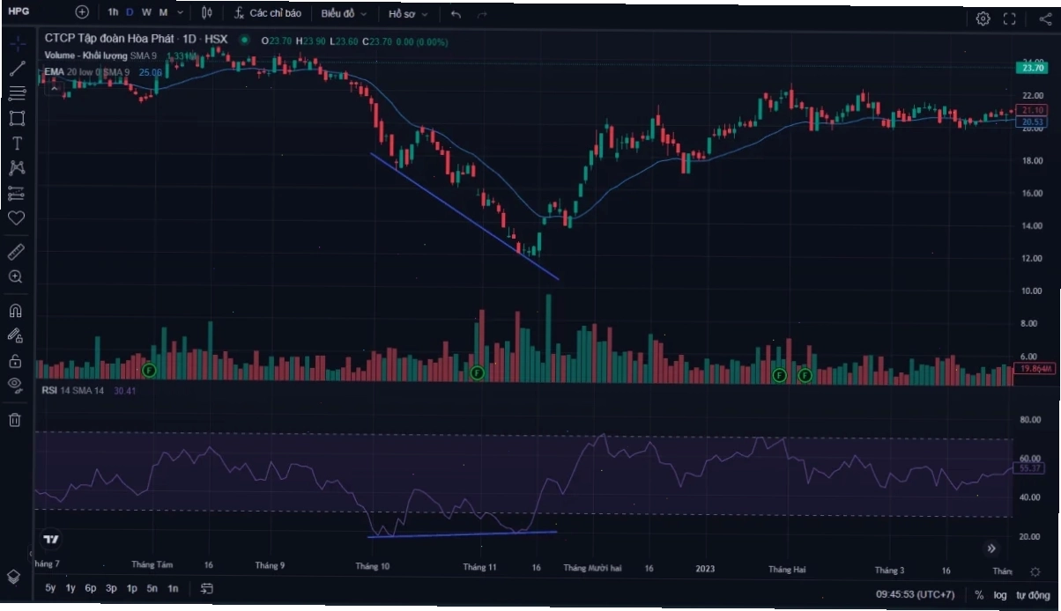
Task: Set range to 5y
Action: 50,588
